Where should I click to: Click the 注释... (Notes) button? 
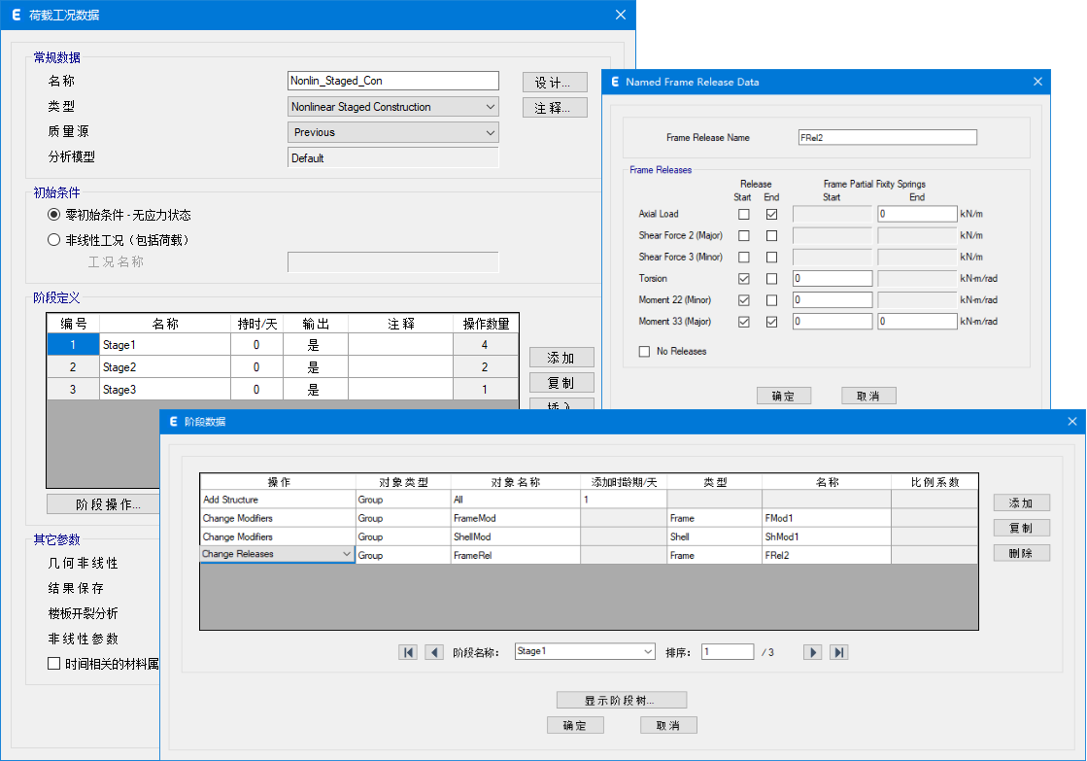555,108
